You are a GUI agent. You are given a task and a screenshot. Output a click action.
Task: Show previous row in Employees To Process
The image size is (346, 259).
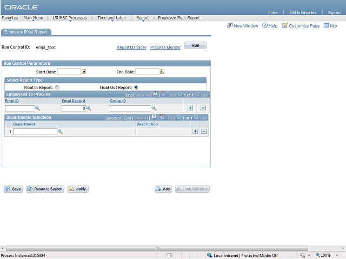tap(180, 94)
